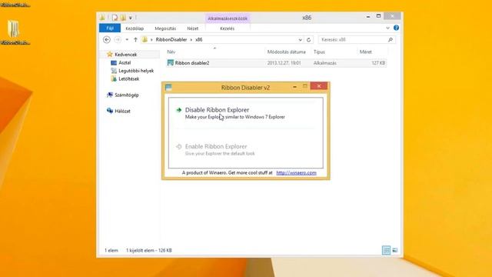
Task: Switch to large icons view
Action: [x=395, y=250]
